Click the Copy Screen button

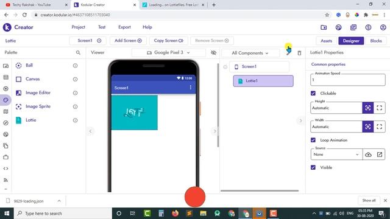(168, 41)
